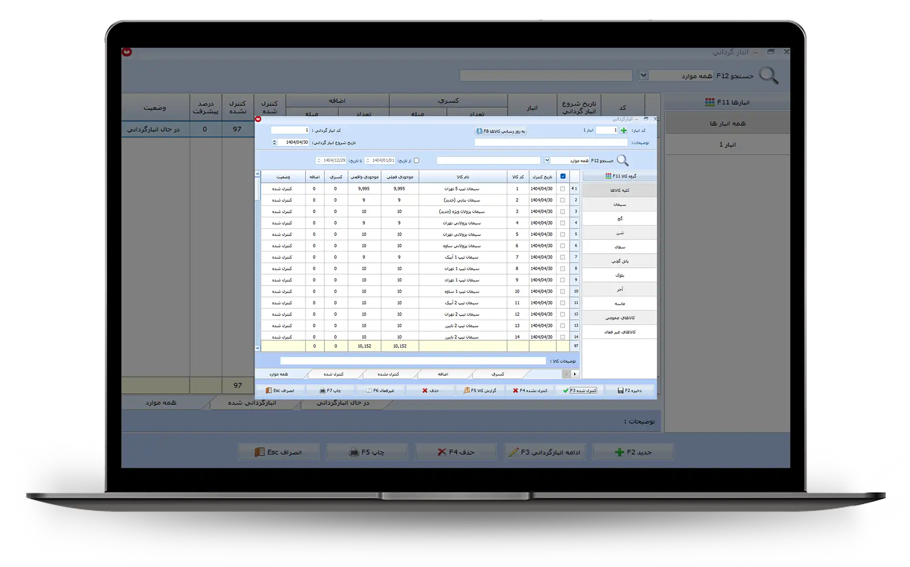This screenshot has height=567, width=910.
Task: Click the save F2 button in dialog
Action: (629, 391)
